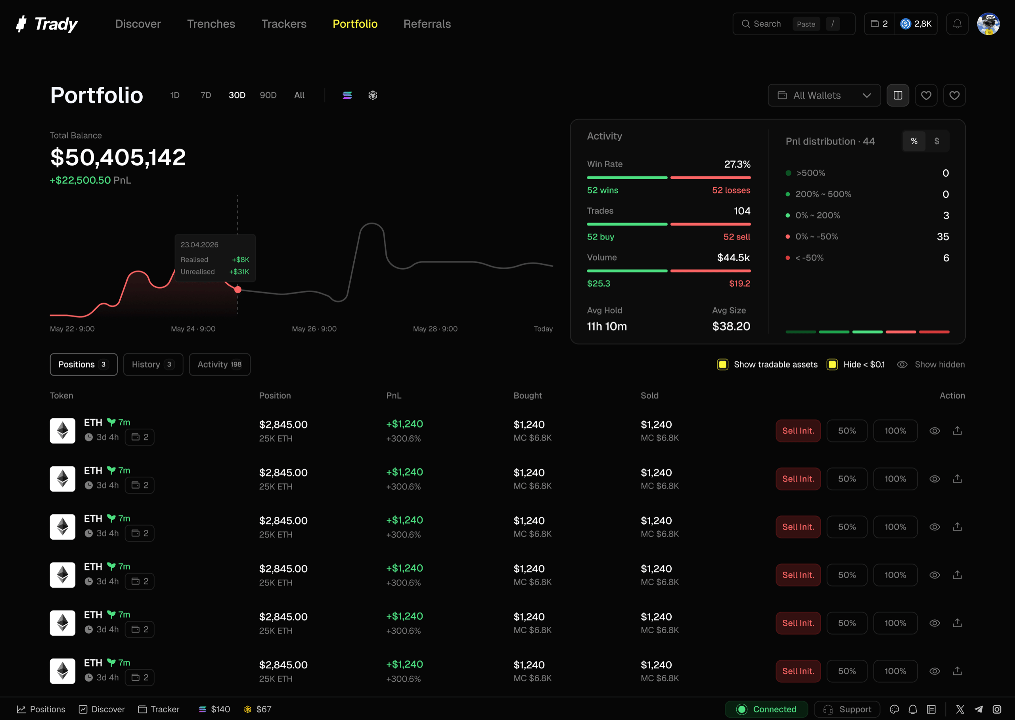Viewport: 1015px width, 720px height.
Task: Click the $140 Solana balance in footer
Action: point(214,709)
